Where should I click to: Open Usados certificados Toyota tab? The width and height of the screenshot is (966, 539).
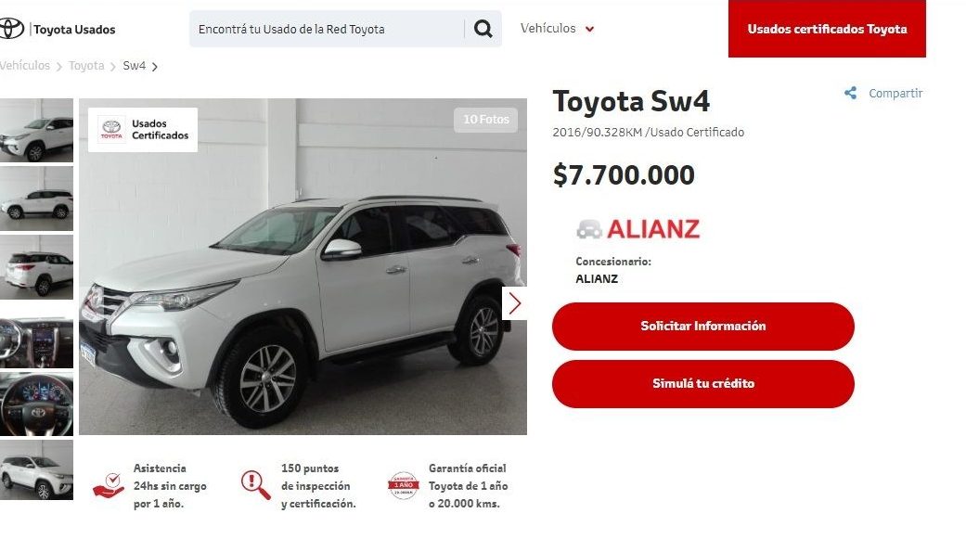[827, 29]
